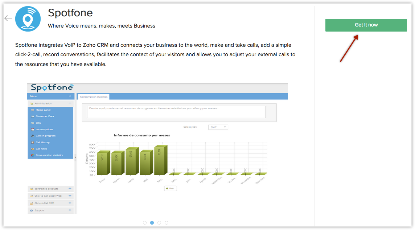The width and height of the screenshot is (415, 230).
Task: Click the Marzo bar in the chart
Action: pyautogui.click(x=132, y=161)
